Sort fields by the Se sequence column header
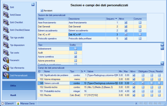The image size is (167, 106). (x=84, y=71)
